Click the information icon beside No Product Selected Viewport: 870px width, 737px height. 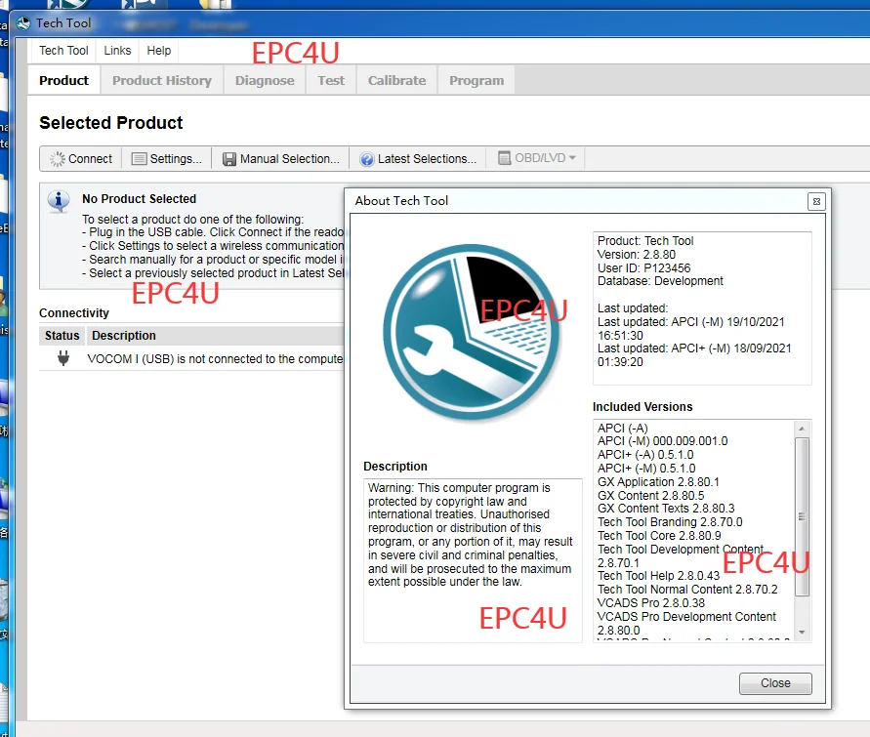pyautogui.click(x=59, y=201)
